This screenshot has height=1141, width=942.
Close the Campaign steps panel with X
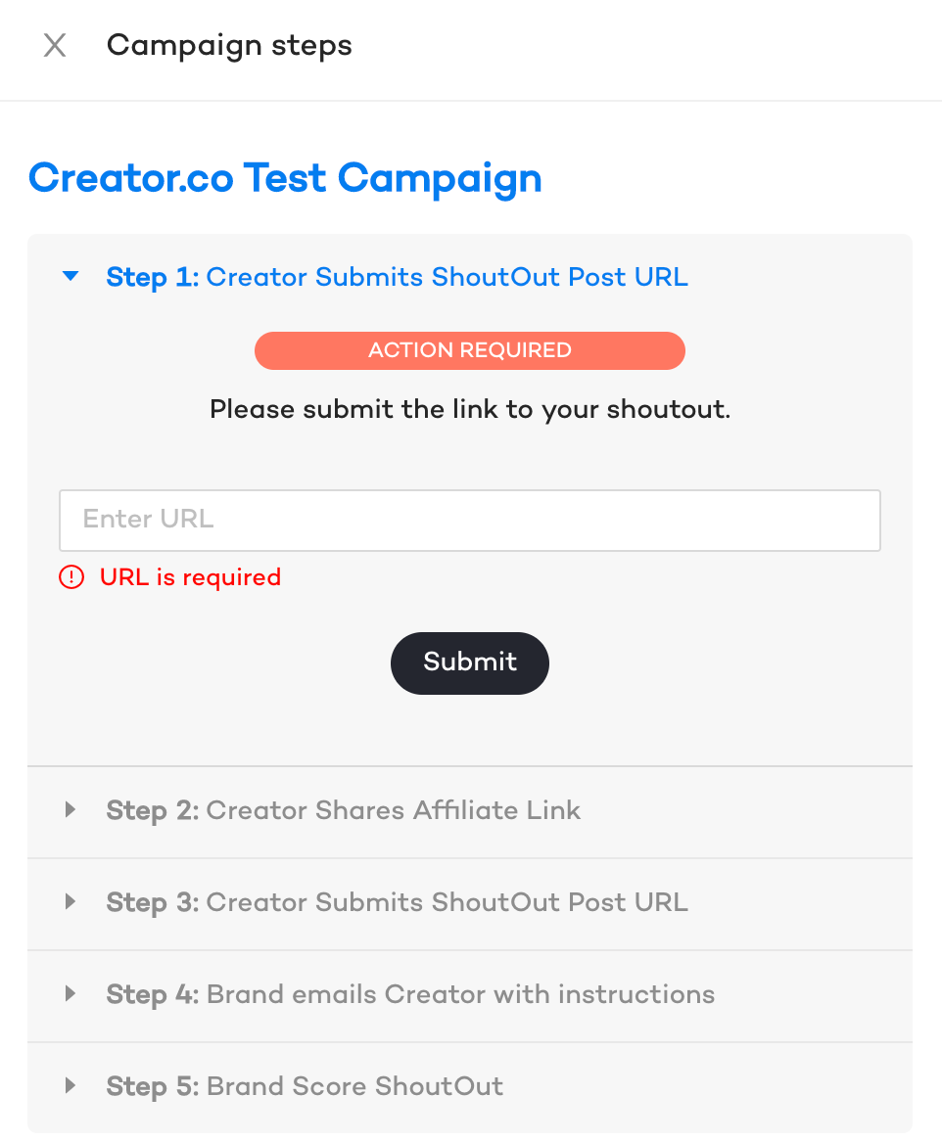pyautogui.click(x=55, y=45)
